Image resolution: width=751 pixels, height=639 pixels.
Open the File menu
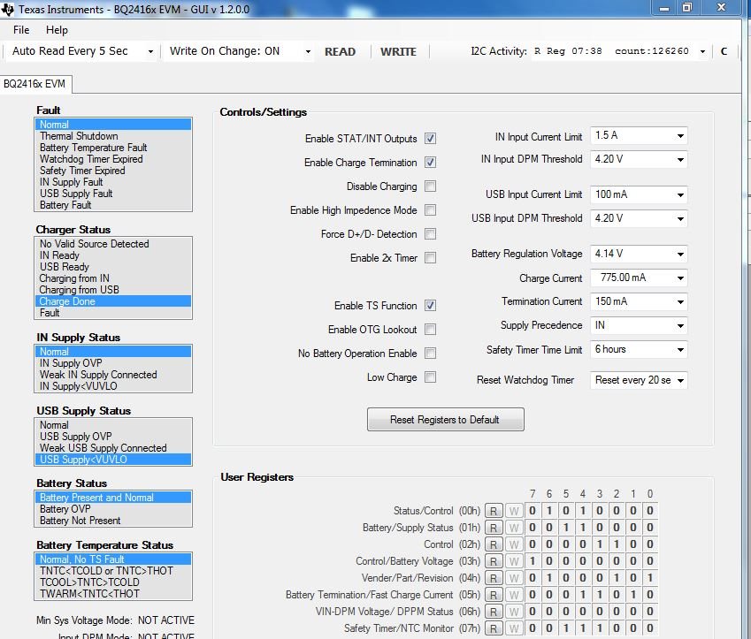pos(21,30)
